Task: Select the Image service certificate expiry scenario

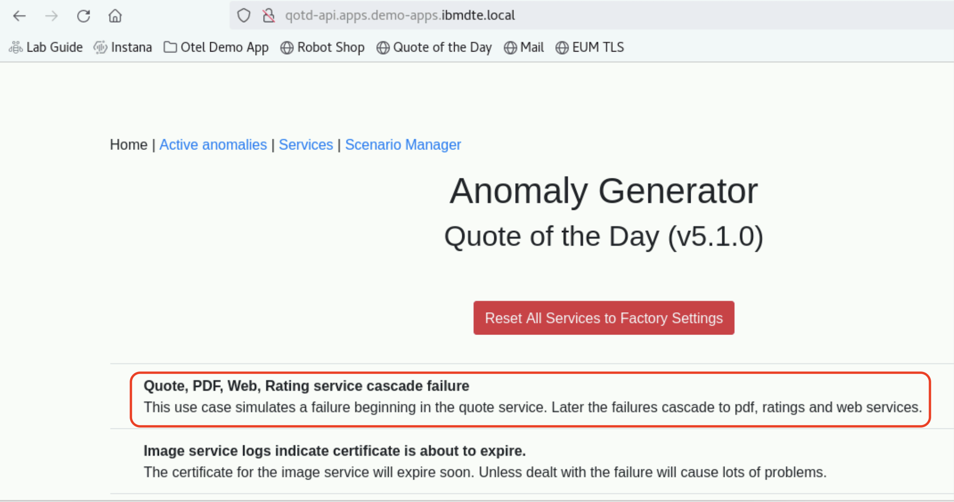Action: click(x=532, y=461)
